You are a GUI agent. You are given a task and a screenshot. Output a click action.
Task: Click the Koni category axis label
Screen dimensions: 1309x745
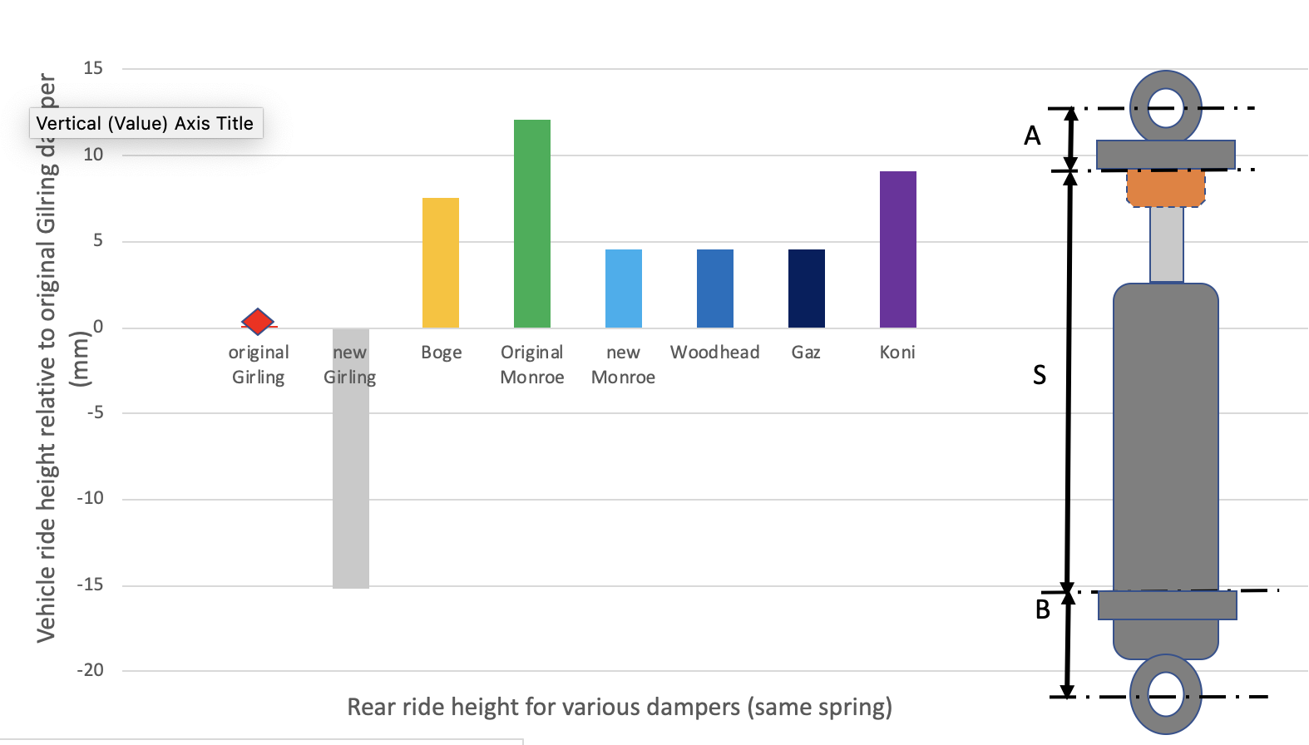897,353
